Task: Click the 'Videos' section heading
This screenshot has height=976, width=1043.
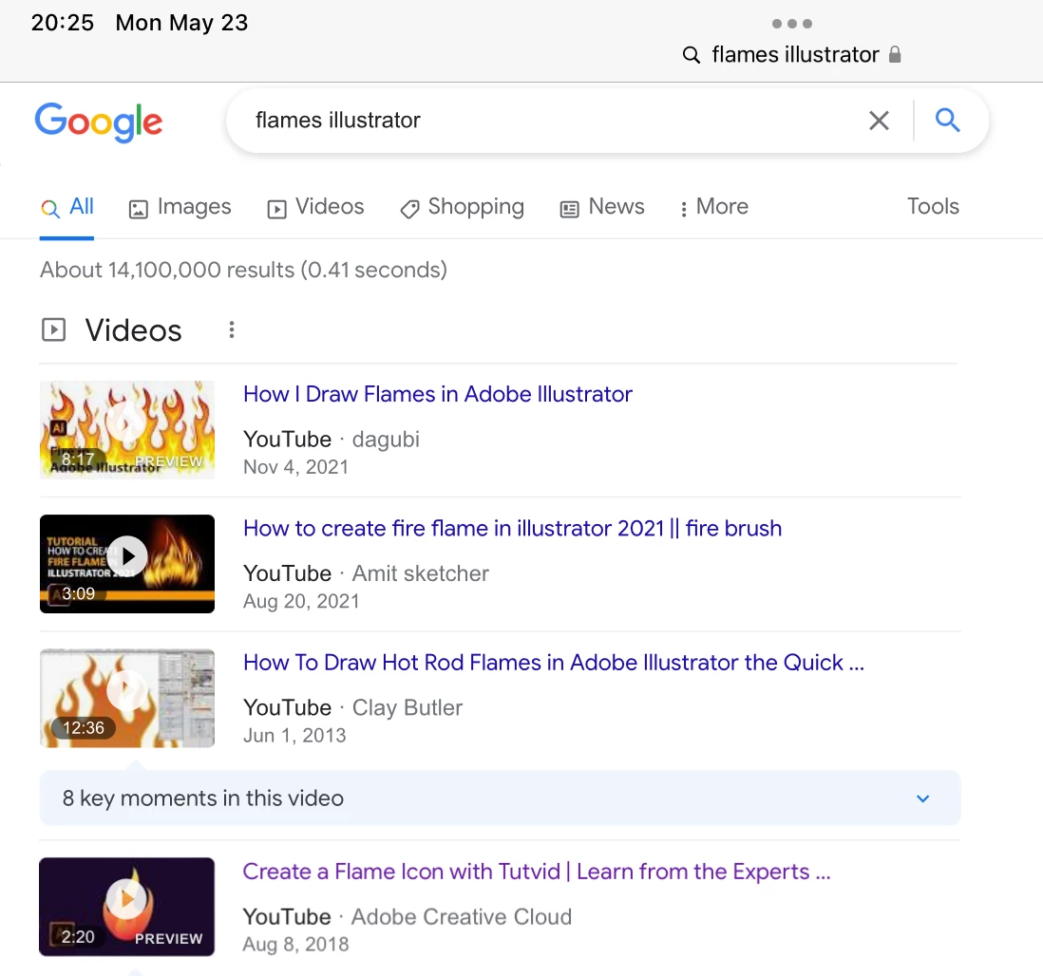Action: [133, 330]
